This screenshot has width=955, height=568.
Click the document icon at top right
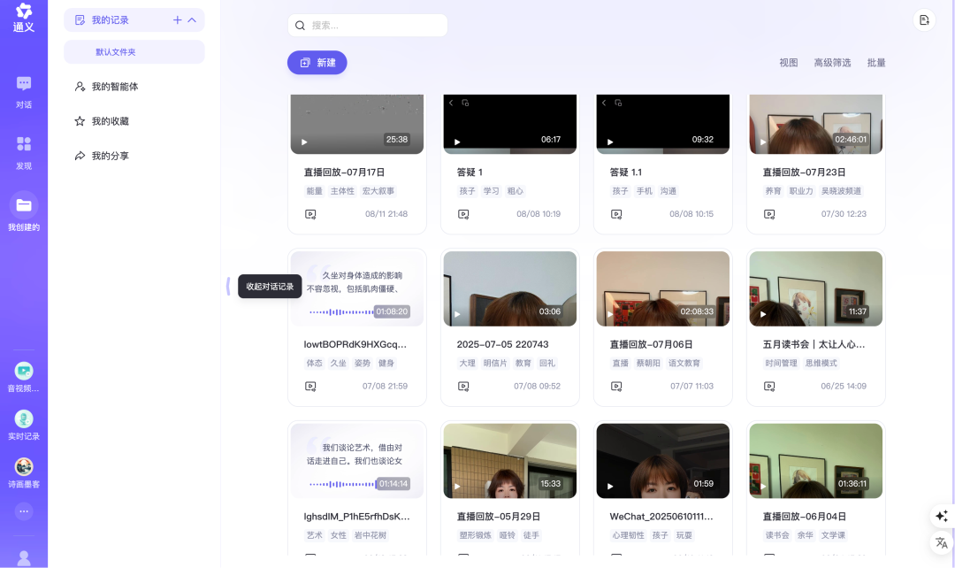[924, 20]
